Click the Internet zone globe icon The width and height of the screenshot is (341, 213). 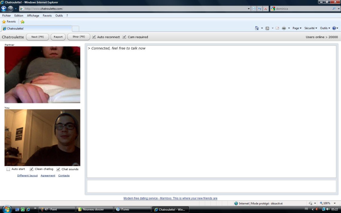click(x=236, y=203)
